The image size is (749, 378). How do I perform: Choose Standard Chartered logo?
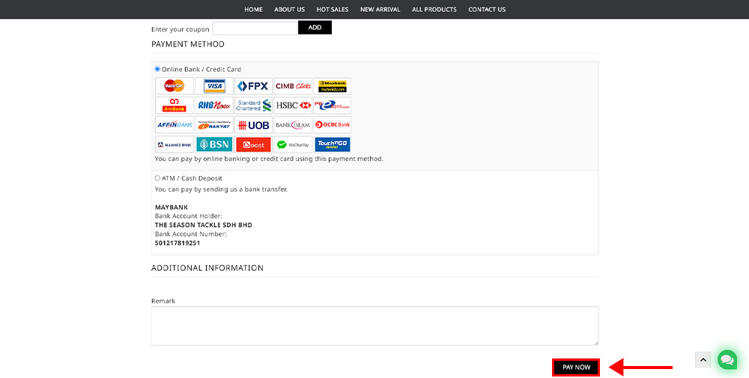tap(254, 106)
